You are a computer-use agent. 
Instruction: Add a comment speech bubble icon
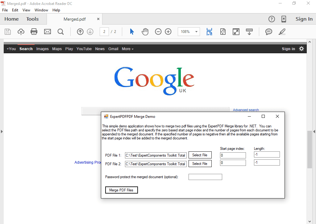(x=269, y=32)
